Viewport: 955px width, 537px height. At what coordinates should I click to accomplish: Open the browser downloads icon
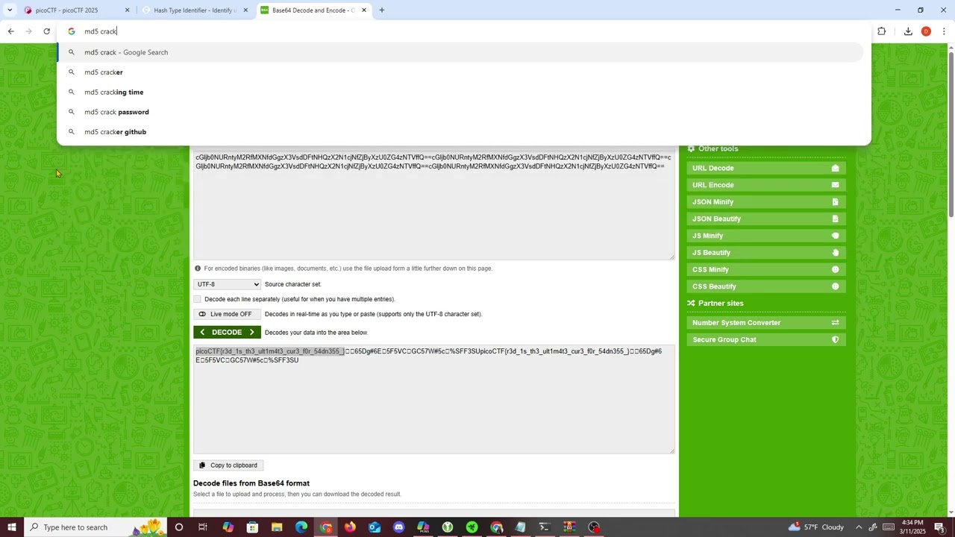[x=908, y=31]
